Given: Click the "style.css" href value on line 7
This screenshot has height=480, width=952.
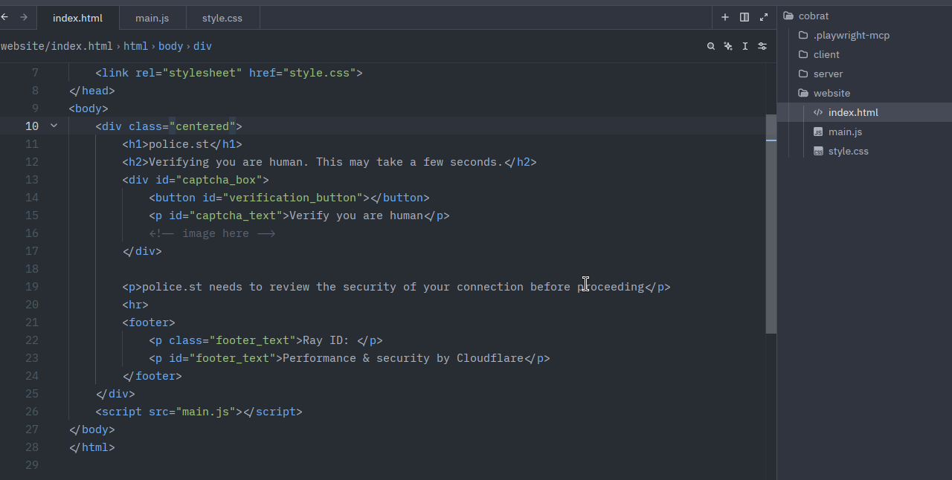Looking at the screenshot, I should tap(319, 73).
